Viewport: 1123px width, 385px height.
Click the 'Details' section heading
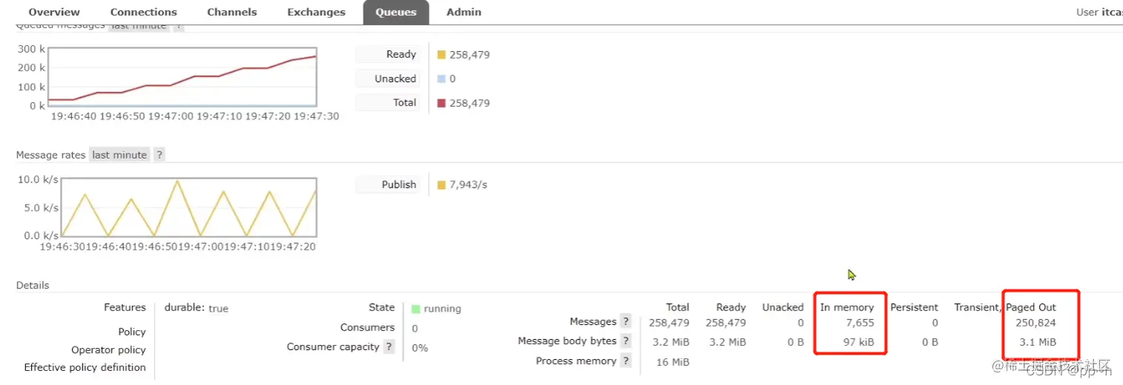33,285
